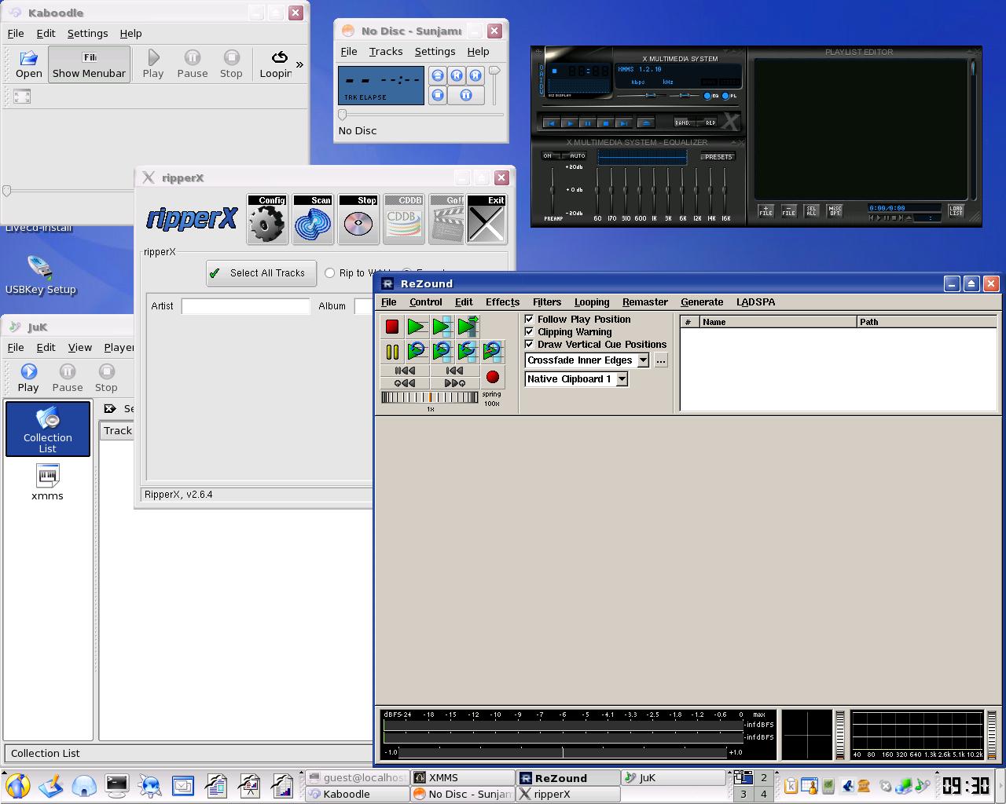Screen dimensions: 1006x804
Task: Click the Play all once button in ReZound
Action: pyautogui.click(x=417, y=327)
